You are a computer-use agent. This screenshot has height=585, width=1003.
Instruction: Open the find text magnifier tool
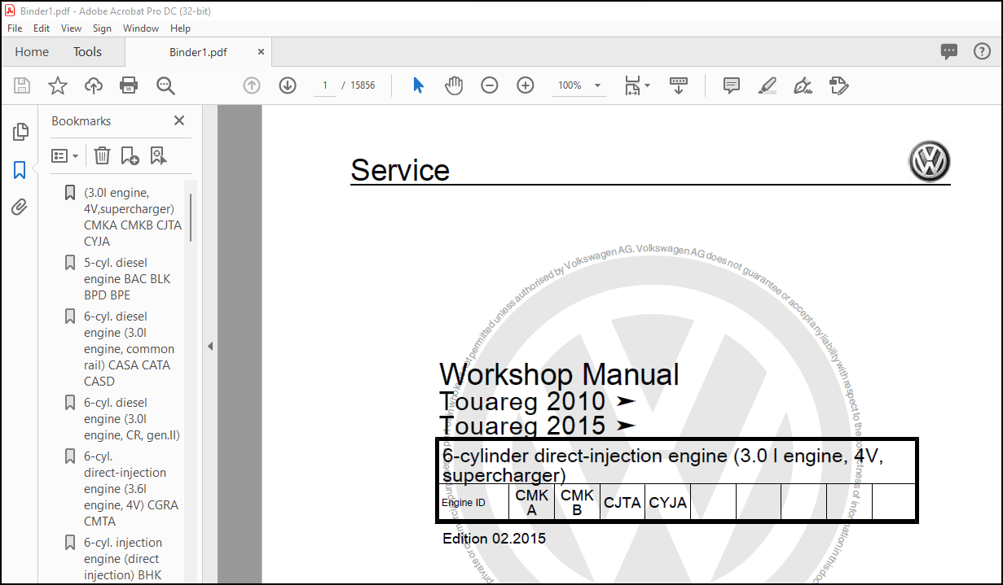pos(165,85)
